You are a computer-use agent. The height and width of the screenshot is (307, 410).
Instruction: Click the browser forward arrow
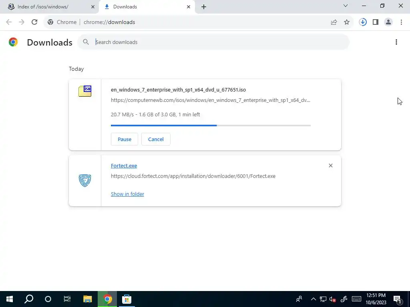tap(22, 22)
